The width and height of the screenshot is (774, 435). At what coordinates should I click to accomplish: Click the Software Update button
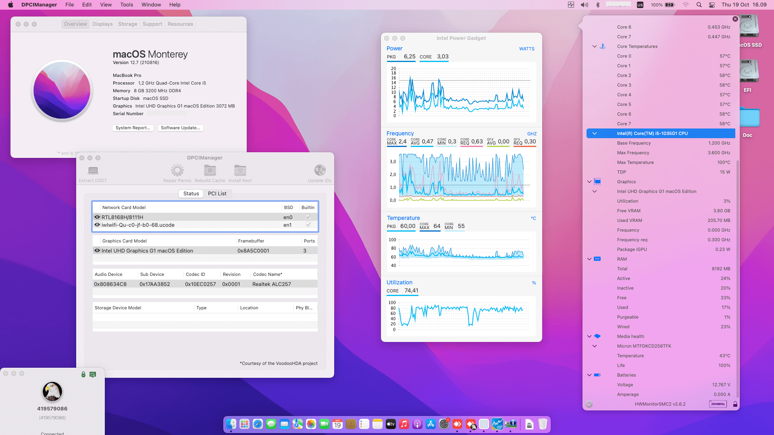[x=180, y=128]
